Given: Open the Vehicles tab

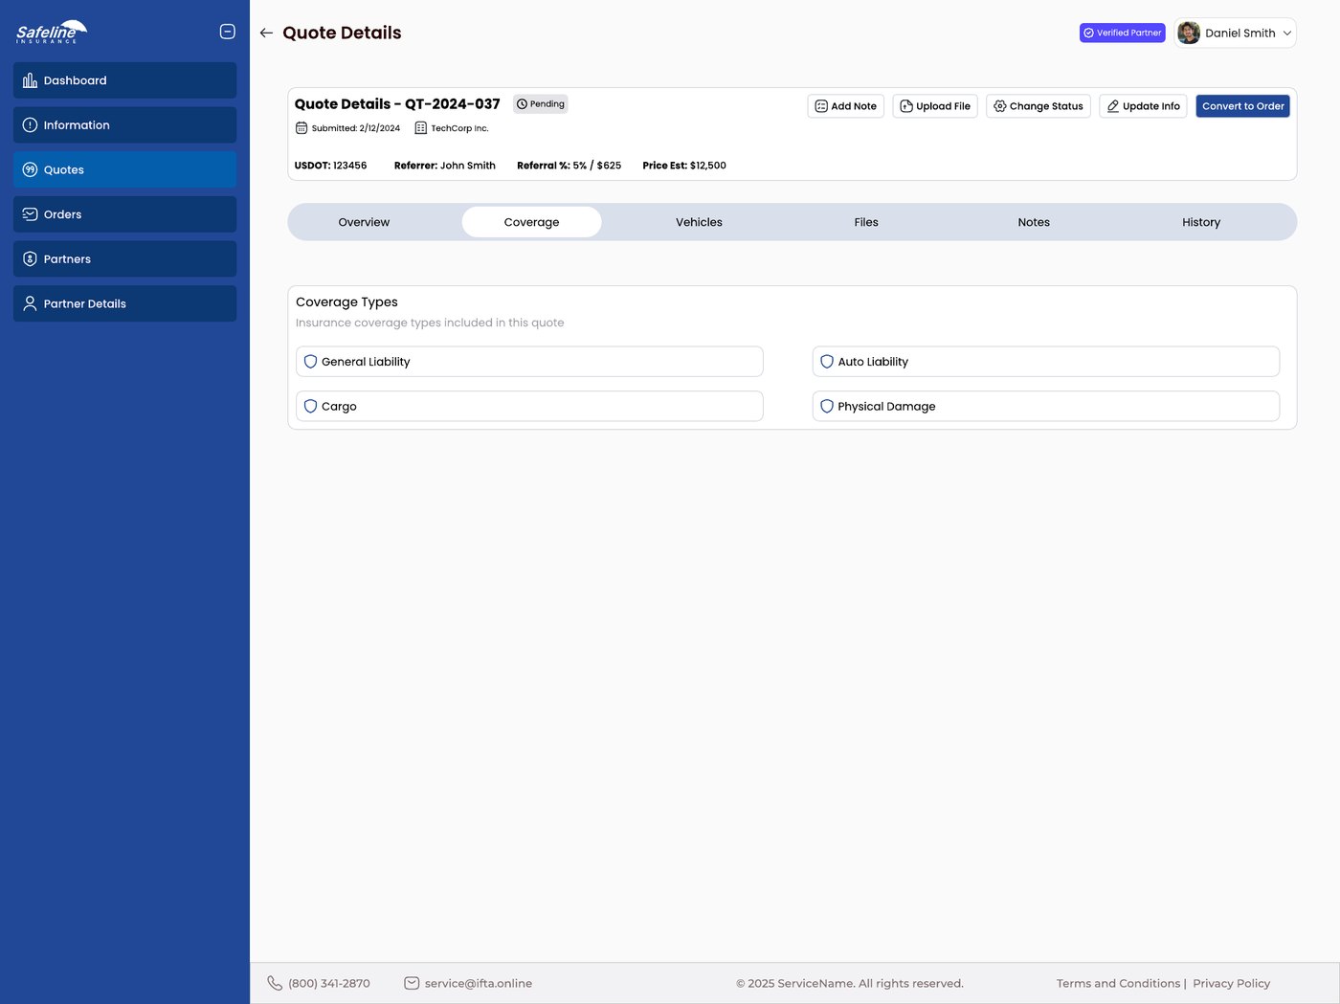Looking at the screenshot, I should click(699, 222).
